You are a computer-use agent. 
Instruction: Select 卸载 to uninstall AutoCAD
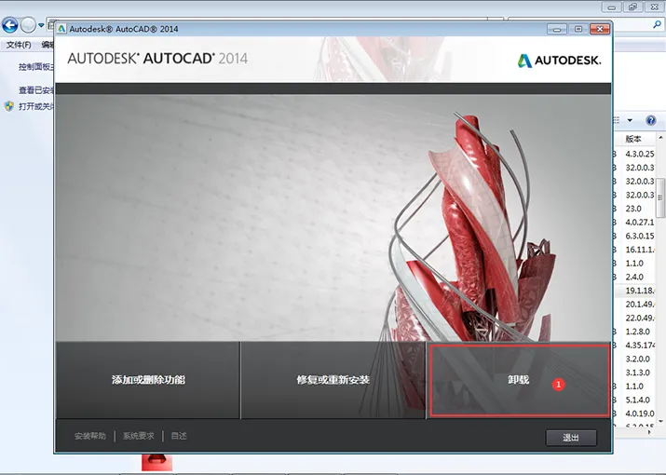[519, 380]
